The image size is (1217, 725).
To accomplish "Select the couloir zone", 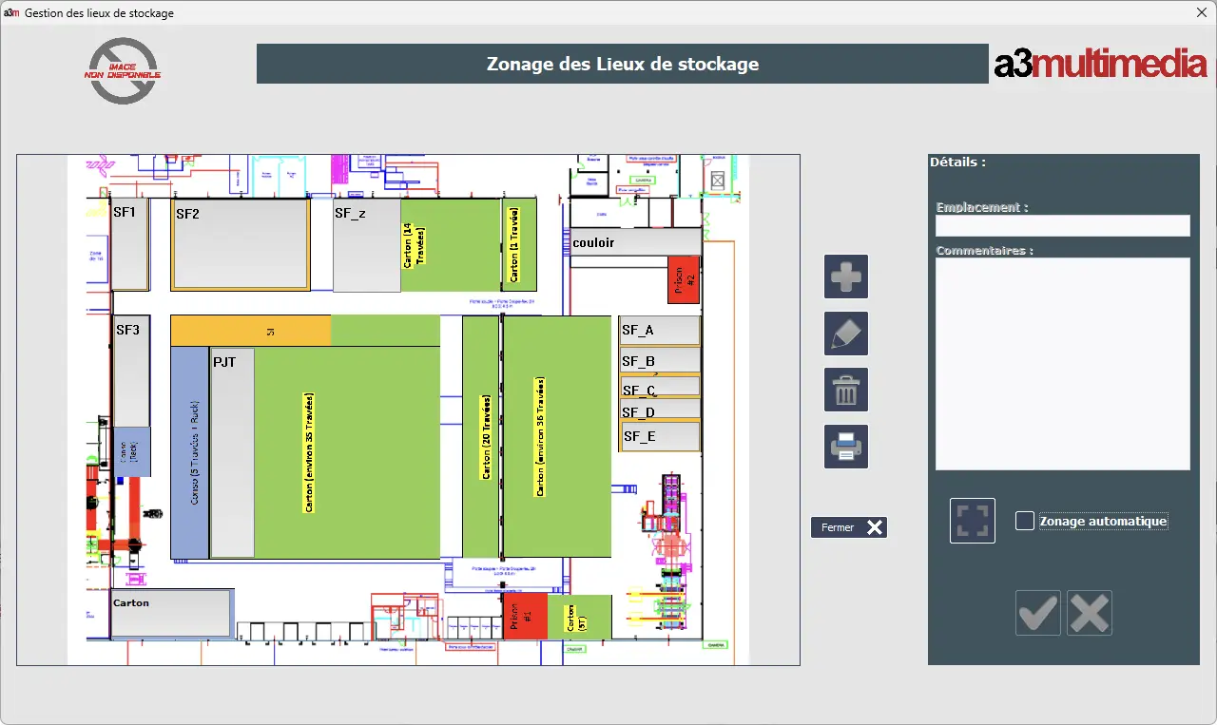I will pos(635,242).
